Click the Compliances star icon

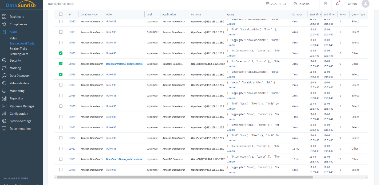point(4,24)
